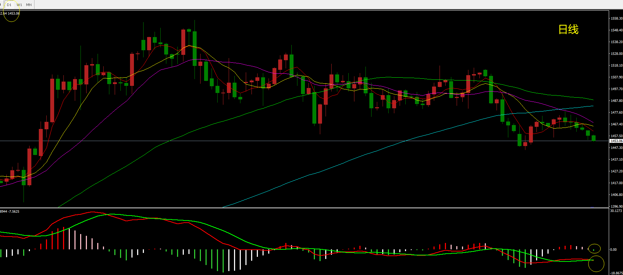Image resolution: width=623 pixels, height=275 pixels.
Task: Click the -18.8675 indicator scale minimum
Action: (x=616, y=273)
